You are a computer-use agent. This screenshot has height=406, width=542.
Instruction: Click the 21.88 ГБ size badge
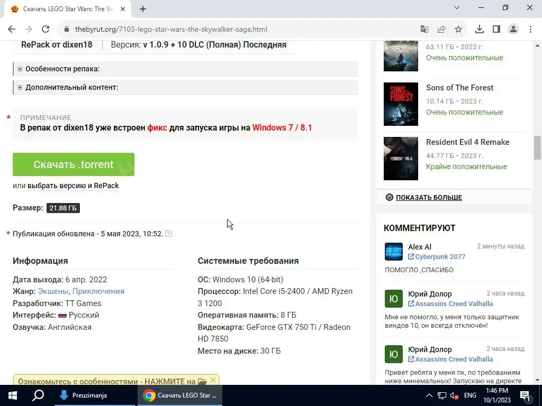point(64,208)
